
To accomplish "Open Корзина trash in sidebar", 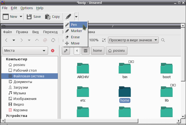I will [x=29, y=110].
